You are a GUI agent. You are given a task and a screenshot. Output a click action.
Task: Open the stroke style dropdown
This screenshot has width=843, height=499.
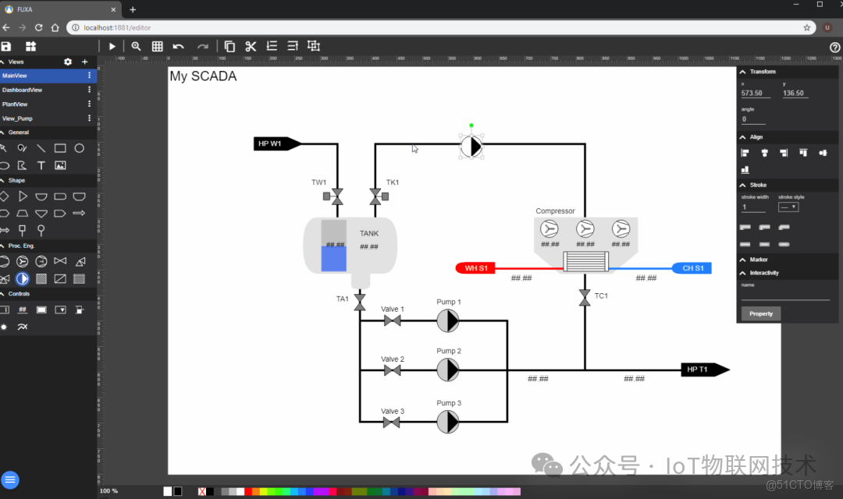click(790, 207)
